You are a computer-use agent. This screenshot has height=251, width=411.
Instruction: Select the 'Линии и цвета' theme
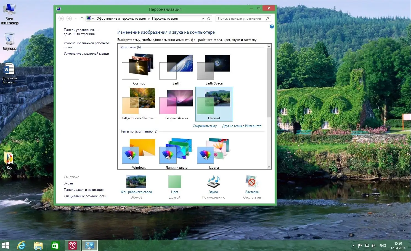[x=176, y=154]
